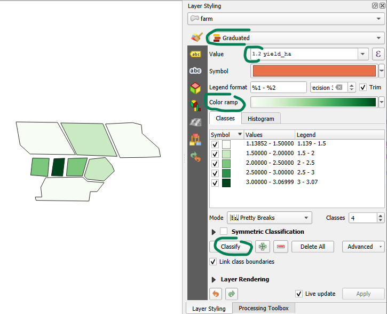Open the Style Manager tab icon
Viewport: 387px width, 314px height.
[x=195, y=140]
